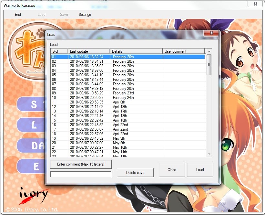This screenshot has height=215, width=265.
Task: Select save slot 18
Action: pyautogui.click(x=128, y=134)
